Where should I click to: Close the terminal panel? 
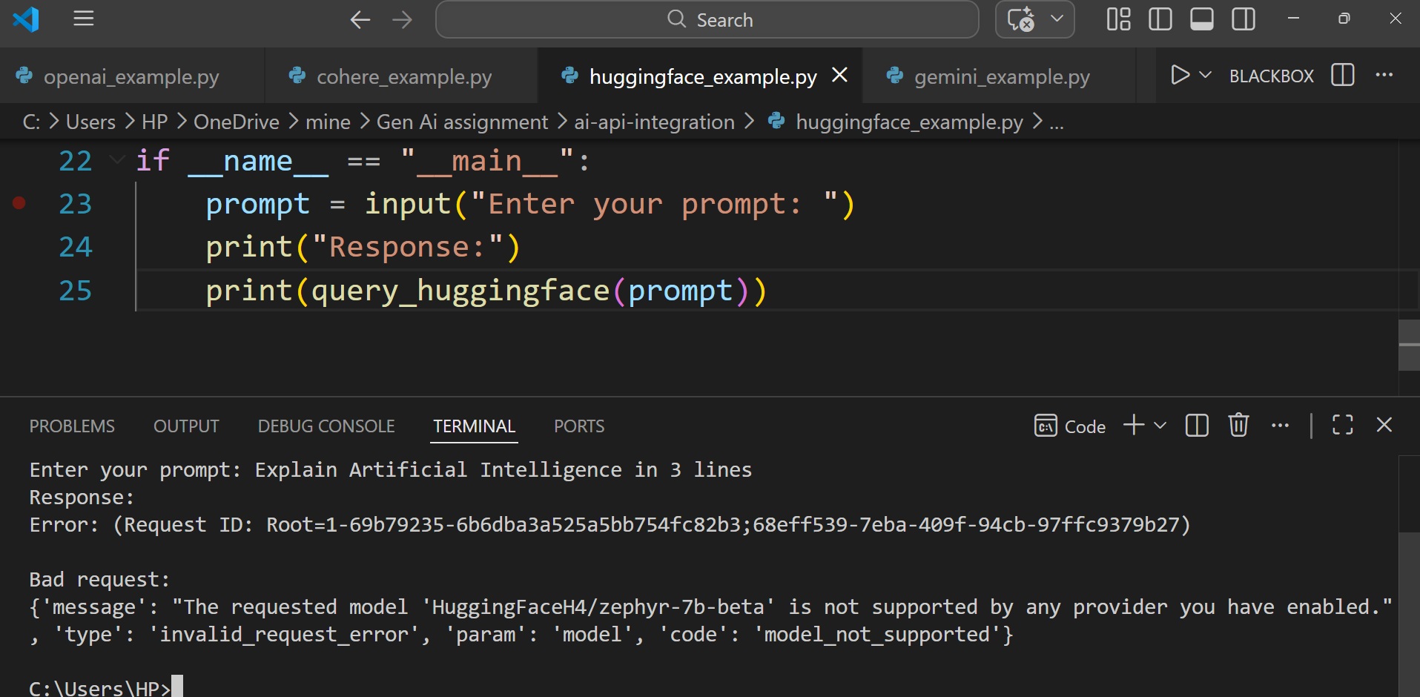pos(1384,425)
